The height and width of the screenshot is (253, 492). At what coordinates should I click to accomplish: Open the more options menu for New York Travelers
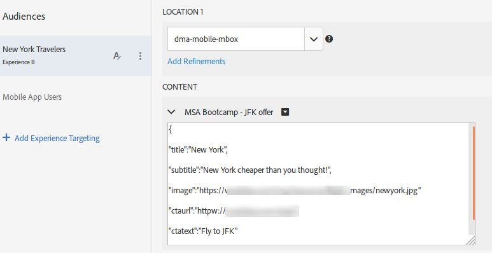tap(140, 56)
